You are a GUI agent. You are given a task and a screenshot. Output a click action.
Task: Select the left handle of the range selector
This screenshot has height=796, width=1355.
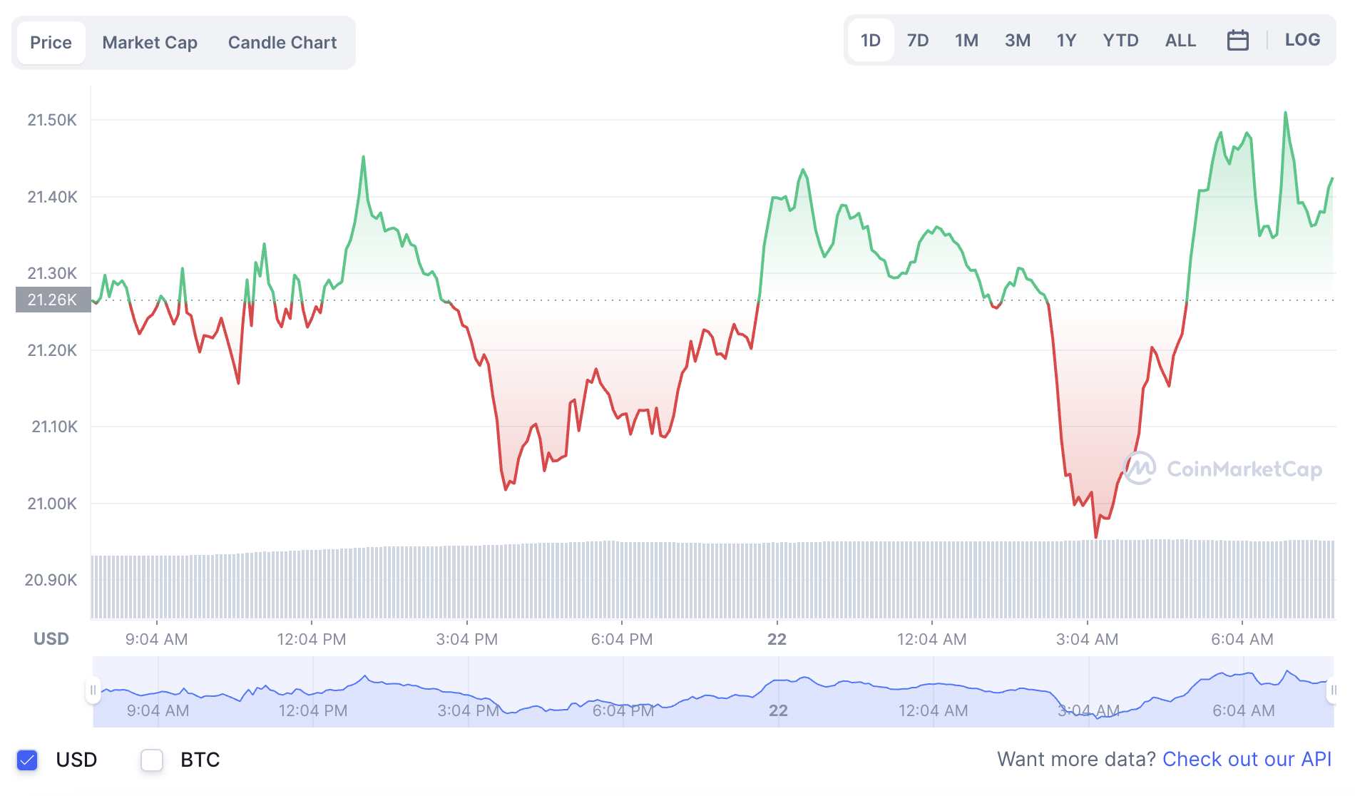[x=93, y=690]
